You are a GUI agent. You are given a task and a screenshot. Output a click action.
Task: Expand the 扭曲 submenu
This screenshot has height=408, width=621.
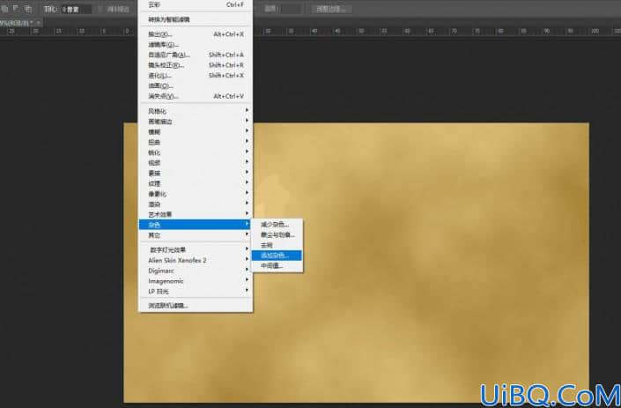pyautogui.click(x=196, y=142)
